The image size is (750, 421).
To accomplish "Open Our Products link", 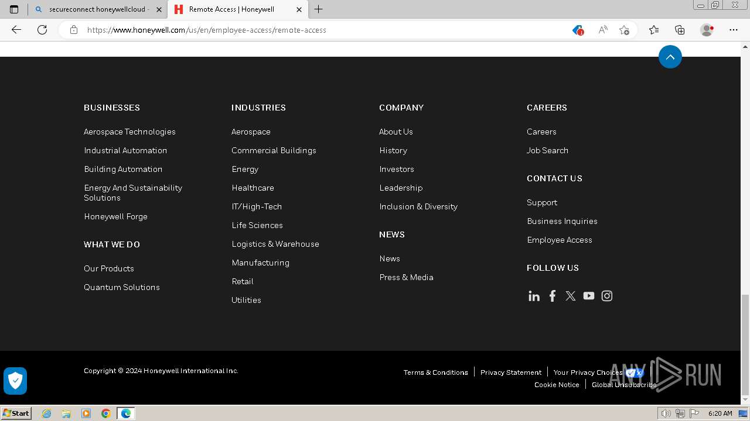I will pyautogui.click(x=109, y=268).
